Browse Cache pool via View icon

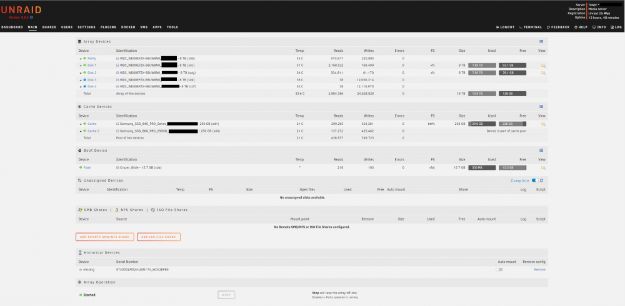point(543,124)
